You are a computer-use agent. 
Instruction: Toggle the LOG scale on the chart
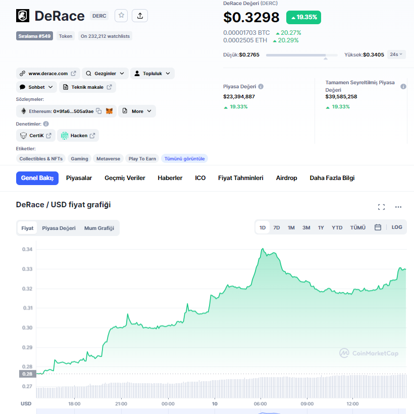tap(397, 227)
